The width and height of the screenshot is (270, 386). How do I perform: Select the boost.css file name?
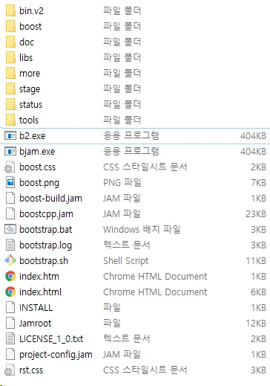point(38,167)
